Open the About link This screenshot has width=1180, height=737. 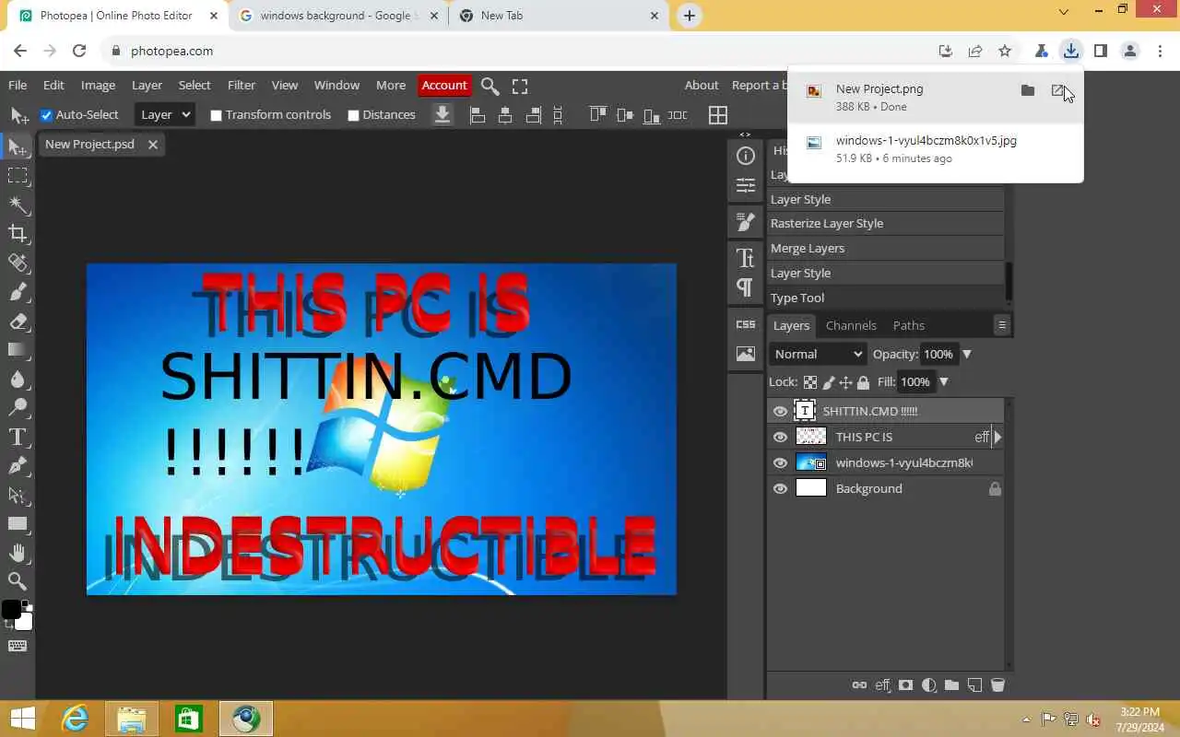click(702, 85)
